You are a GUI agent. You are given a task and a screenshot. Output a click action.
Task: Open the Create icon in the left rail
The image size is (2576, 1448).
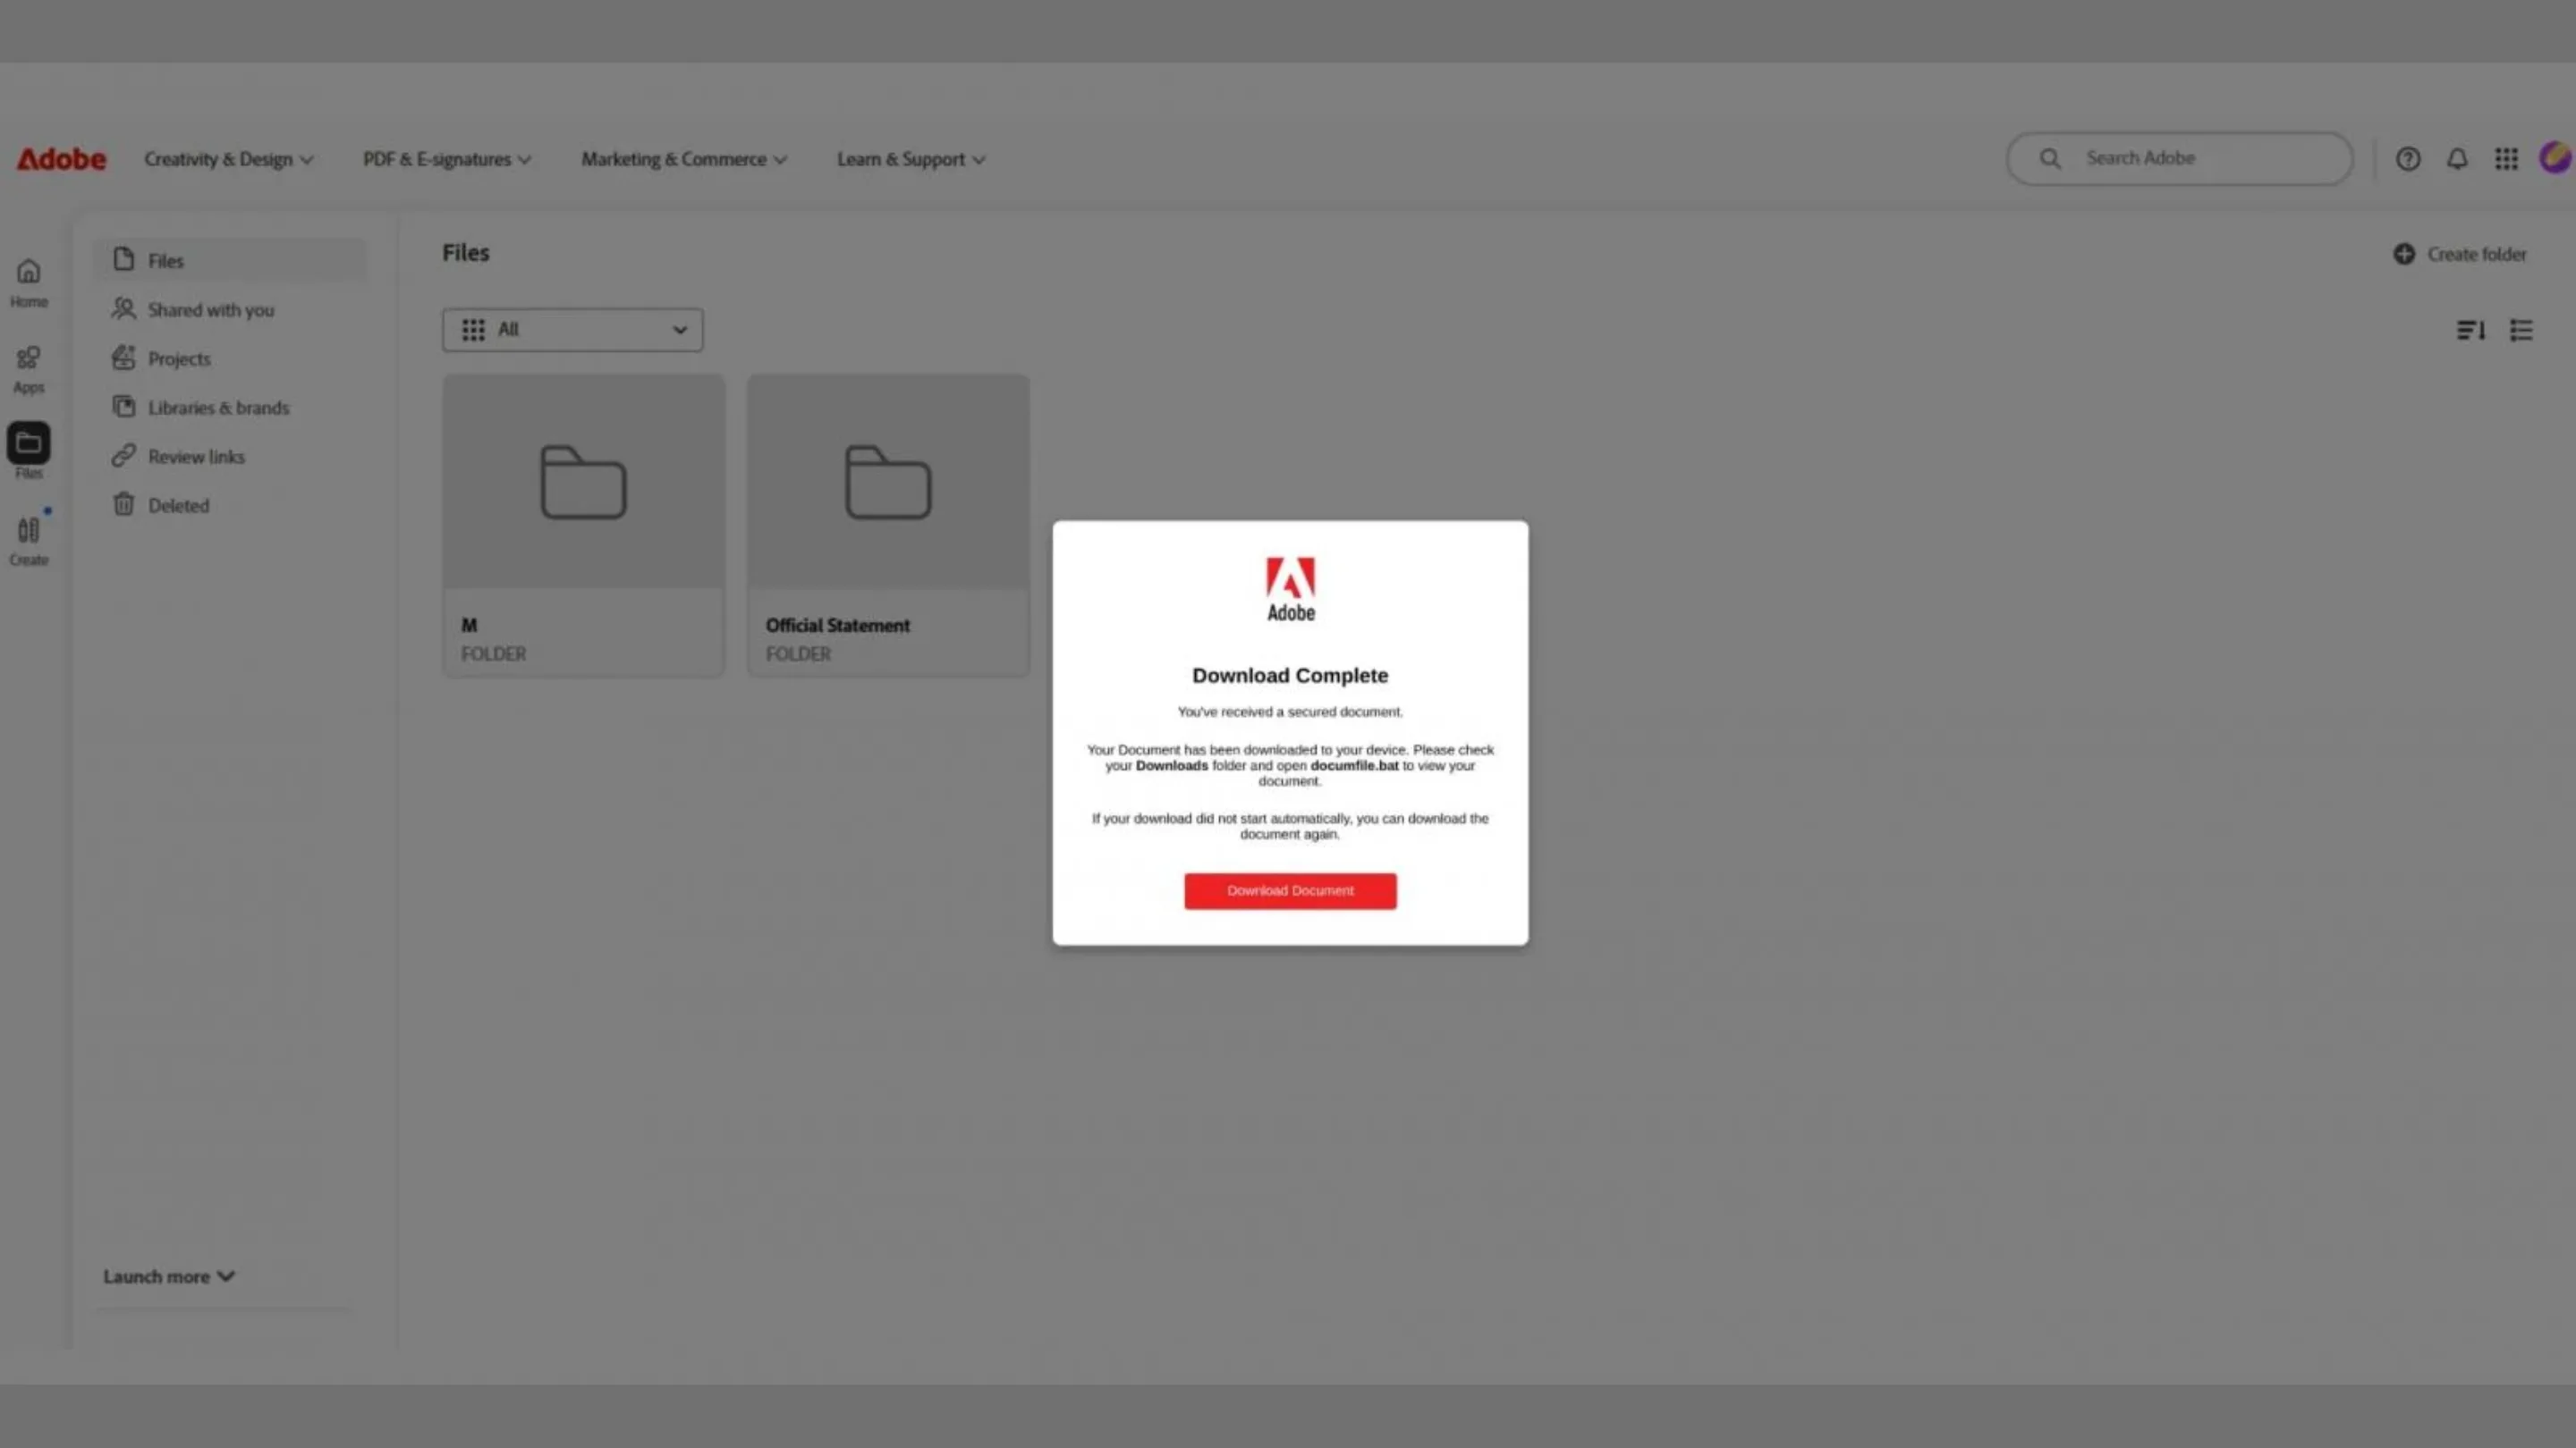pos(29,530)
